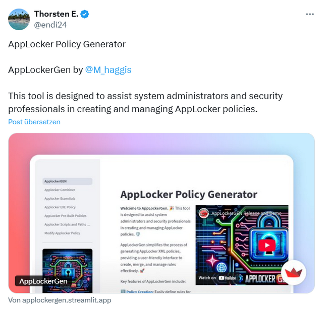Click the channel avatar on video thumbnail

(x=203, y=213)
